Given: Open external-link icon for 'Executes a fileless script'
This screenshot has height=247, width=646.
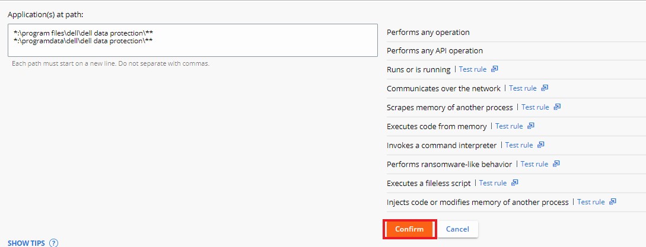Looking at the screenshot, I should pos(515,183).
